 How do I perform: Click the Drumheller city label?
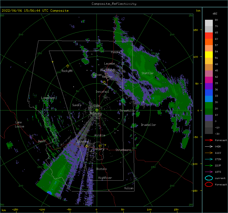[148, 125]
